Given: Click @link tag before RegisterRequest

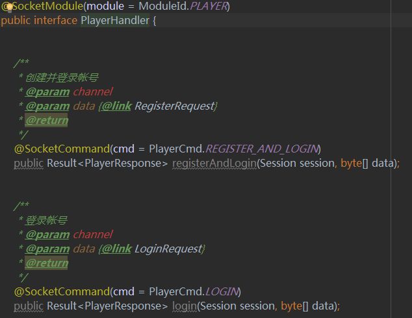Looking at the screenshot, I should point(117,106).
